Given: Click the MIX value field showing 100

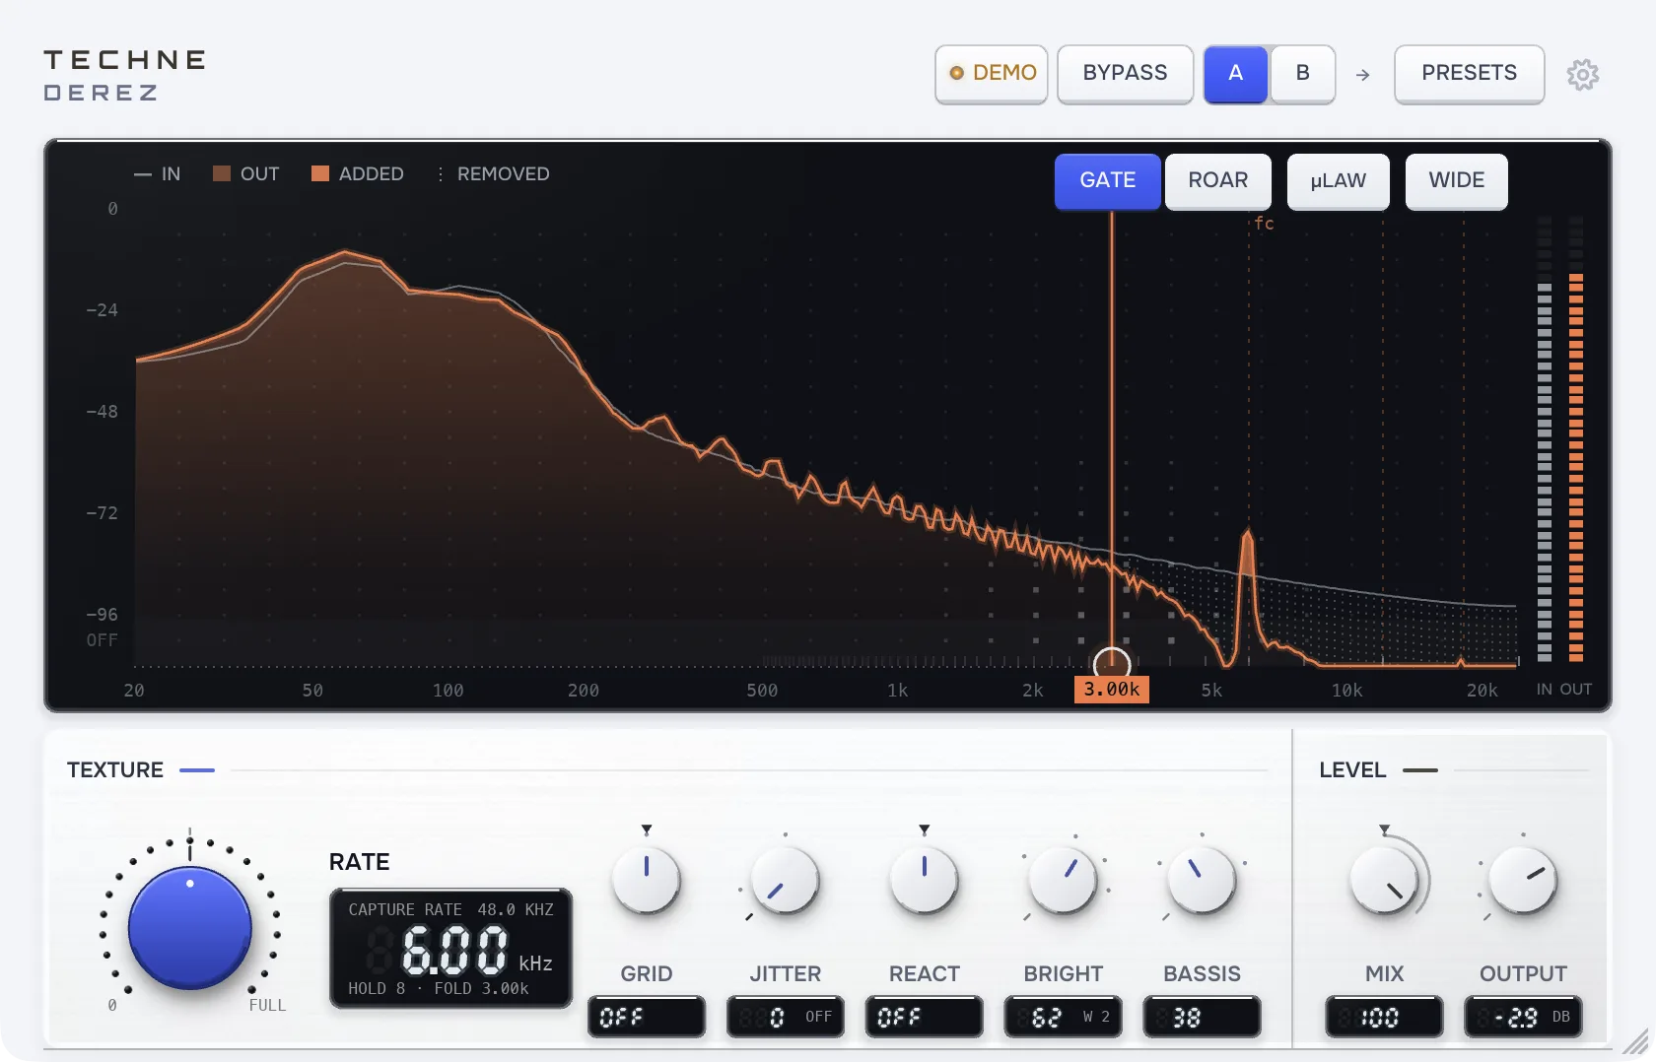Looking at the screenshot, I should click(1385, 1017).
